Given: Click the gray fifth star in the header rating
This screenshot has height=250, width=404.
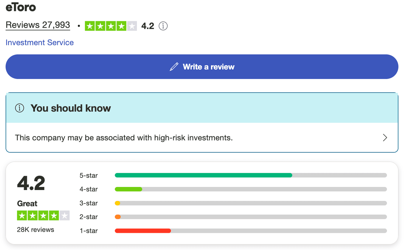Looking at the screenshot, I should click(x=131, y=26).
